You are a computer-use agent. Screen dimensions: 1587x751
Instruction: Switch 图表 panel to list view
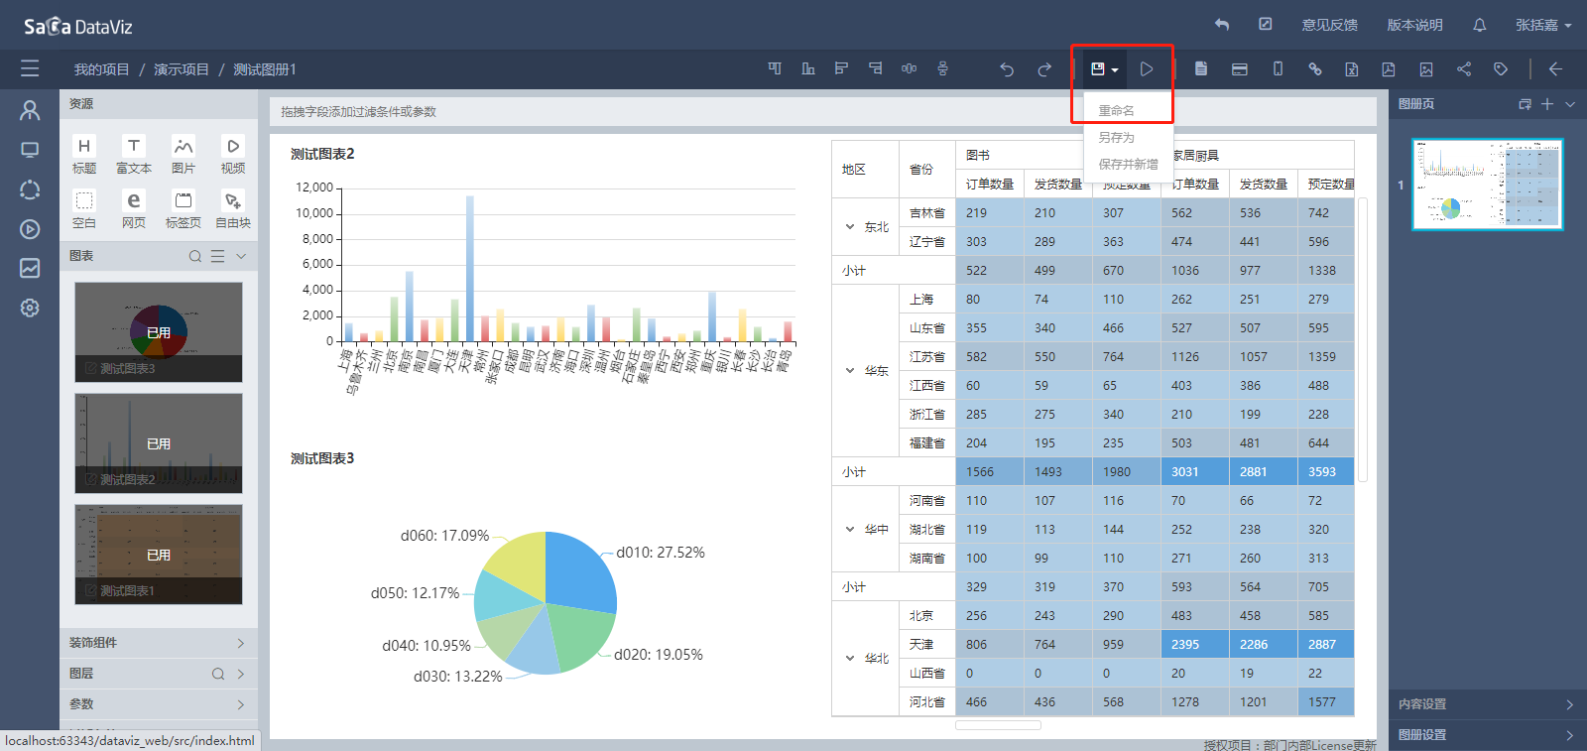[218, 256]
